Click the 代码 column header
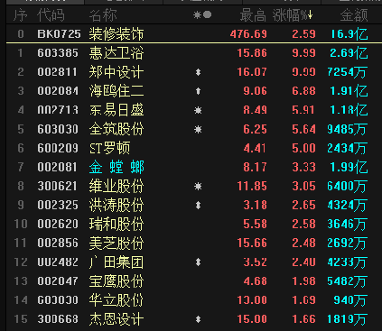 tap(51, 15)
